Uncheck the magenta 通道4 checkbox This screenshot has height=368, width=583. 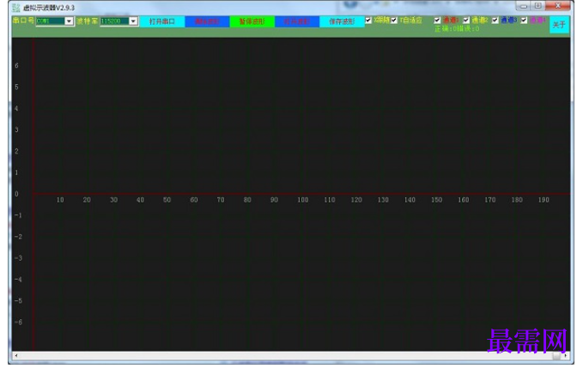coord(524,21)
